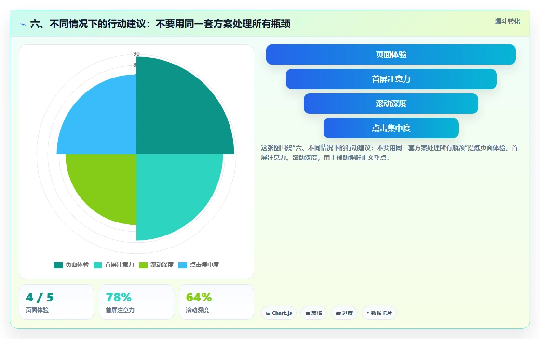Click the 进度 tag chip
Viewport: 540px width, 339px height.
pyautogui.click(x=344, y=313)
